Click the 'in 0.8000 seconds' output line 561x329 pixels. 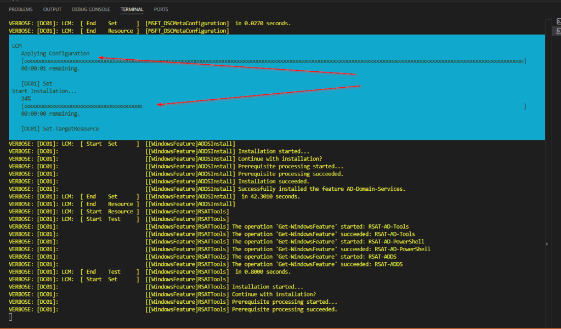point(264,271)
